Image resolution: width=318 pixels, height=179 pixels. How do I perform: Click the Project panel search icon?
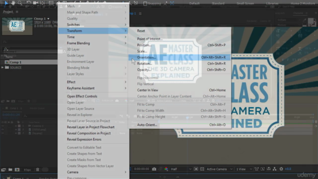tap(5, 49)
